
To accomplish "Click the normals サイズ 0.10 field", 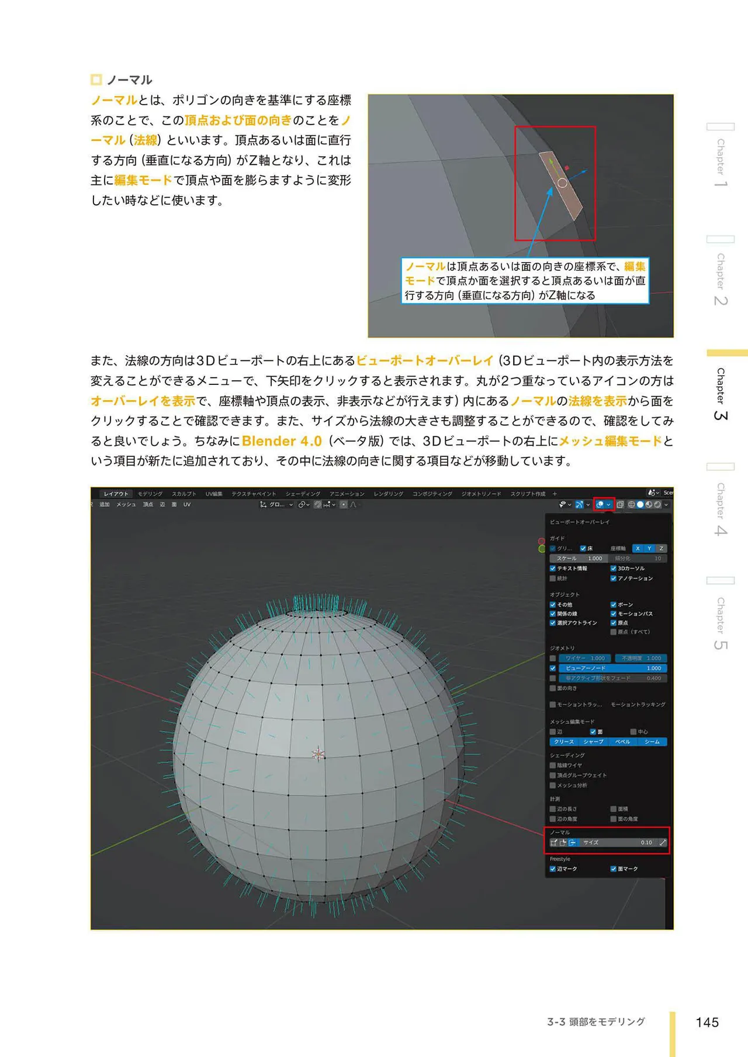I will click(618, 843).
